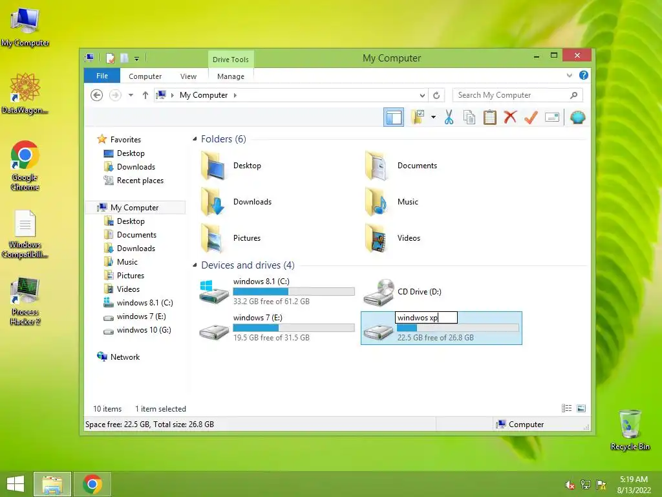Expand the ribbon with the chevron
662x497 pixels.
coord(569,75)
